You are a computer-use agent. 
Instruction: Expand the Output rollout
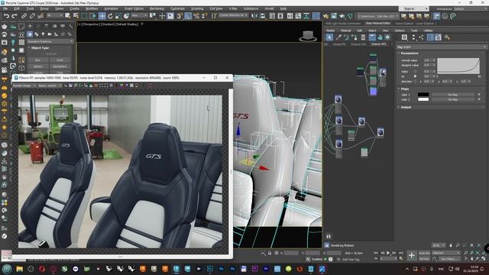(x=406, y=107)
